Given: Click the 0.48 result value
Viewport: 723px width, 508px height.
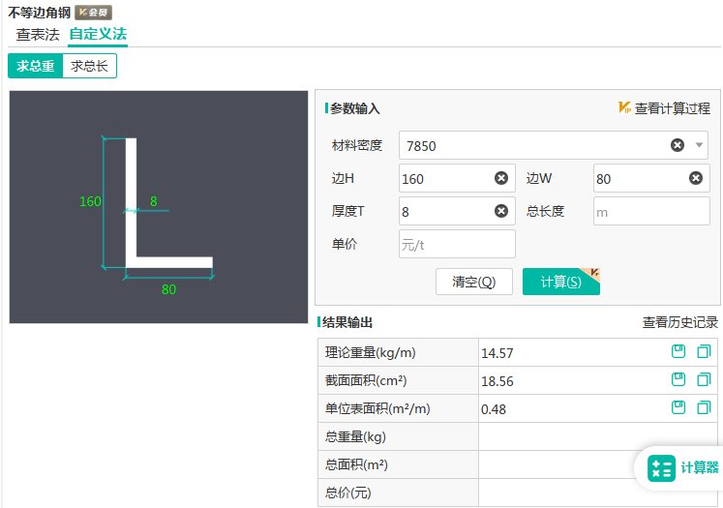Looking at the screenshot, I should tap(494, 409).
